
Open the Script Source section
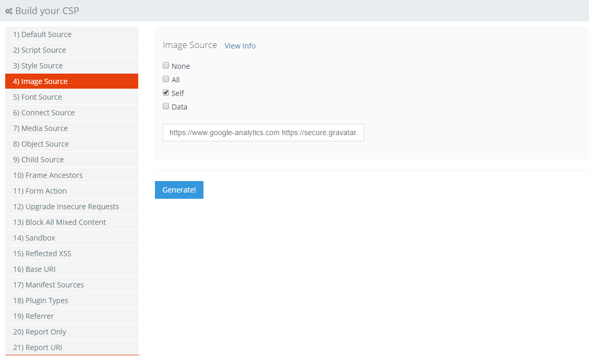pyautogui.click(x=71, y=50)
